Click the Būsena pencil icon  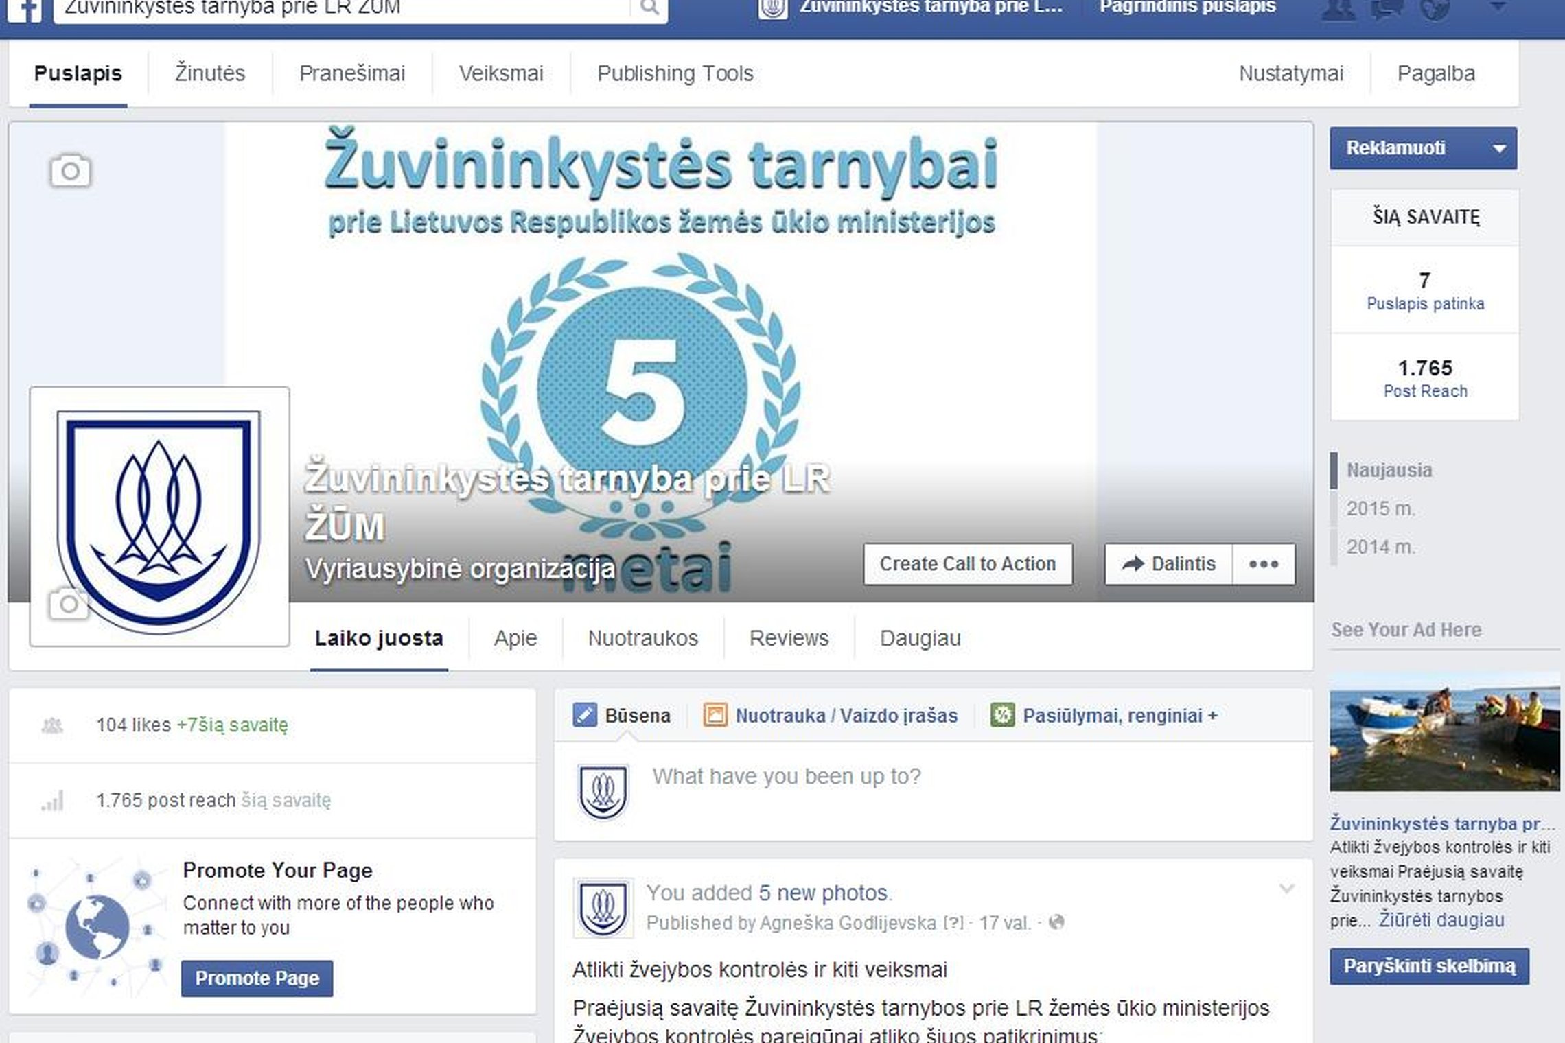click(585, 715)
